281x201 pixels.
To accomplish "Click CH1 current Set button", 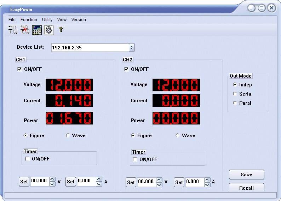I will [71, 182].
